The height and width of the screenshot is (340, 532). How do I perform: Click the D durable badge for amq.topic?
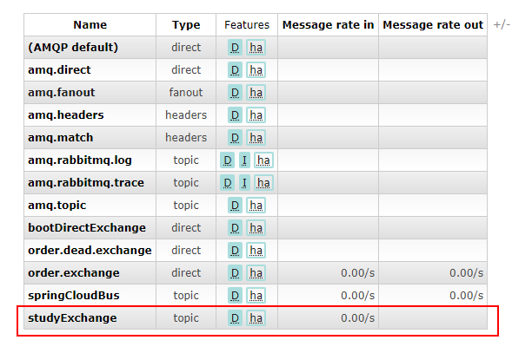235,206
